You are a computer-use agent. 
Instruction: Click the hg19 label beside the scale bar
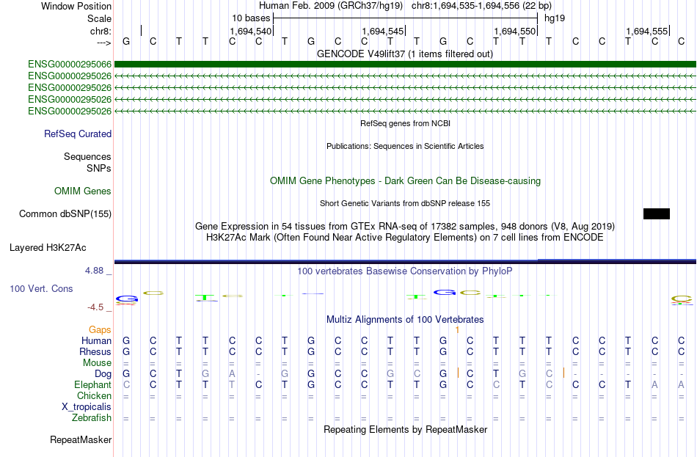(x=555, y=18)
